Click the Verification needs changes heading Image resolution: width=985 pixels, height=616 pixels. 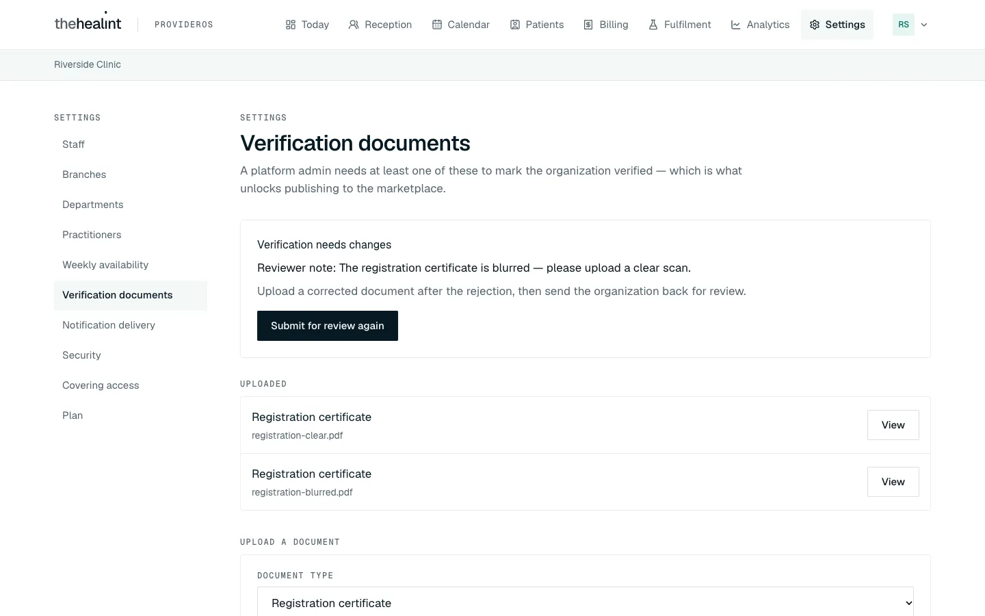[x=324, y=245]
